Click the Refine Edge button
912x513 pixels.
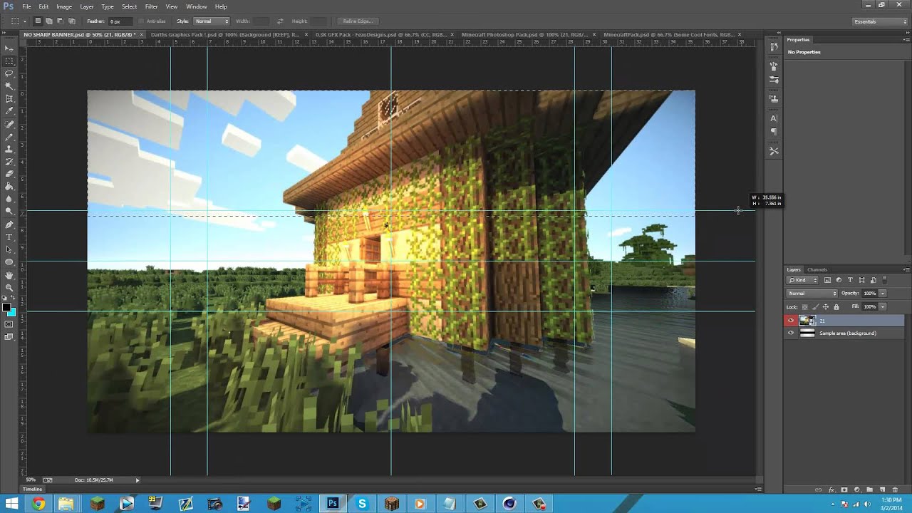pos(358,21)
